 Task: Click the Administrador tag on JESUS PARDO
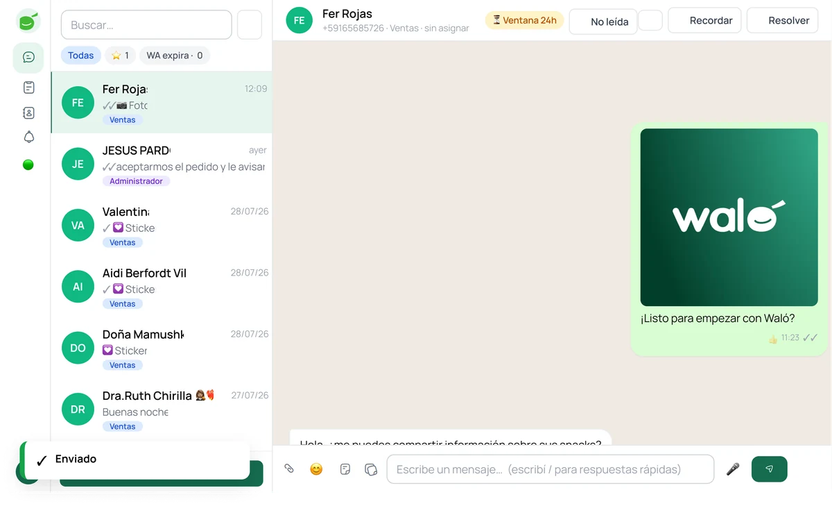coord(136,181)
